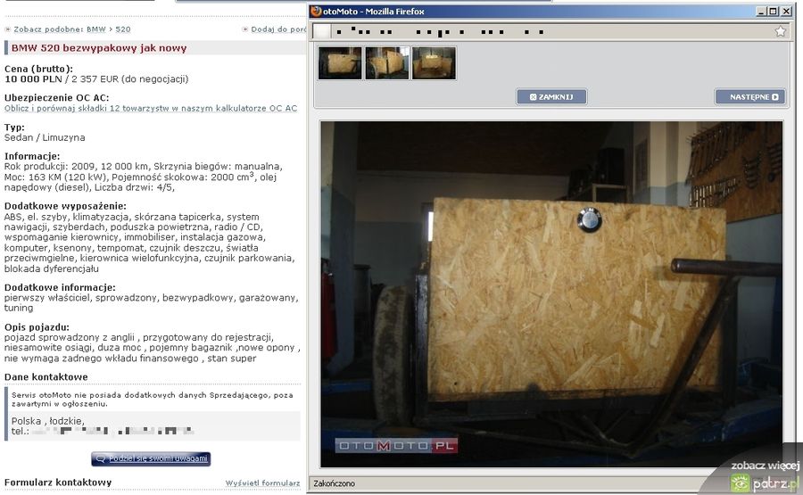
Task: Go to next photo with NASTĘPNE
Action: (x=749, y=96)
